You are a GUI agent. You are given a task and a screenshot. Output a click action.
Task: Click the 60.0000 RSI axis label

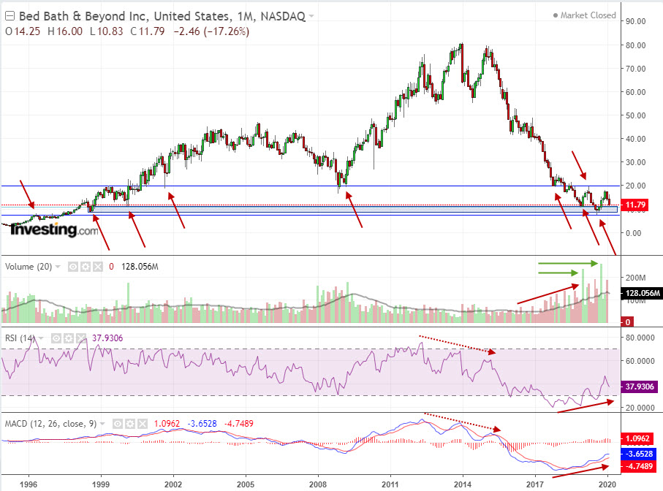[640, 361]
